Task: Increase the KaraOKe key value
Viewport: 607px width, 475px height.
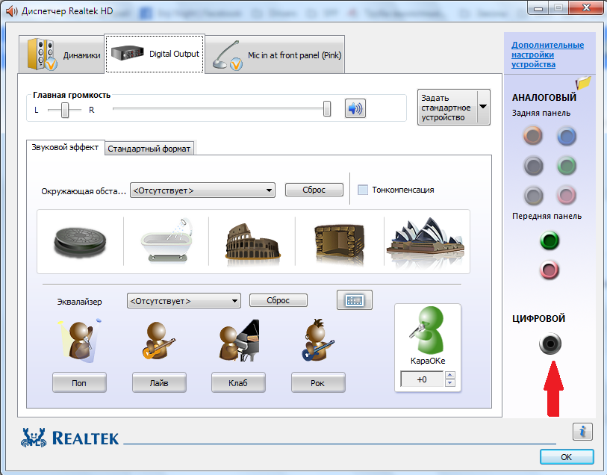Action: [449, 375]
